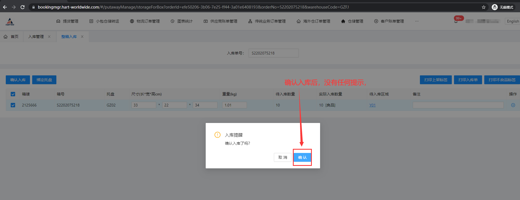Click the plus icon in the 操作 column
This screenshot has width=520, height=200.
click(513, 105)
